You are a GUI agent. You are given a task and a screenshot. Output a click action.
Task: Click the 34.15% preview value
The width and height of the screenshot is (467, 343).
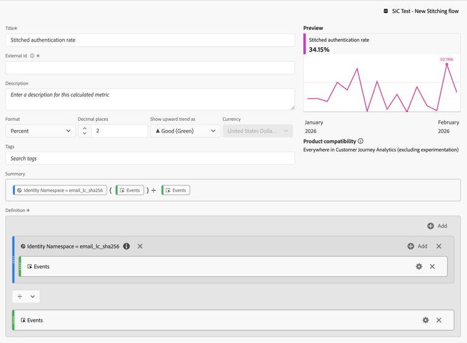coord(319,50)
